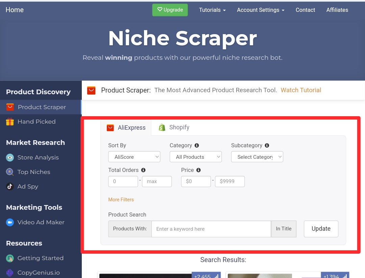Focus the Price maximum $9999 field
Viewport: 365px width, 278px height.
point(230,181)
